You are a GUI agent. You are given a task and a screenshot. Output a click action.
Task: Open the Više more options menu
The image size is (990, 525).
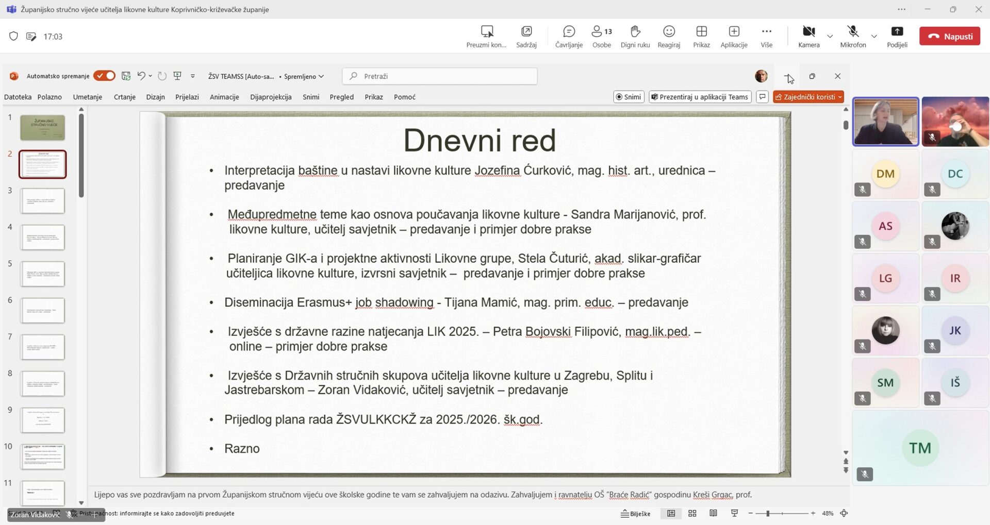pyautogui.click(x=767, y=37)
